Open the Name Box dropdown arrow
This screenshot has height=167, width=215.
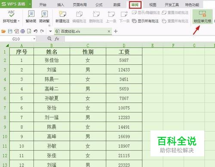pos(34,39)
